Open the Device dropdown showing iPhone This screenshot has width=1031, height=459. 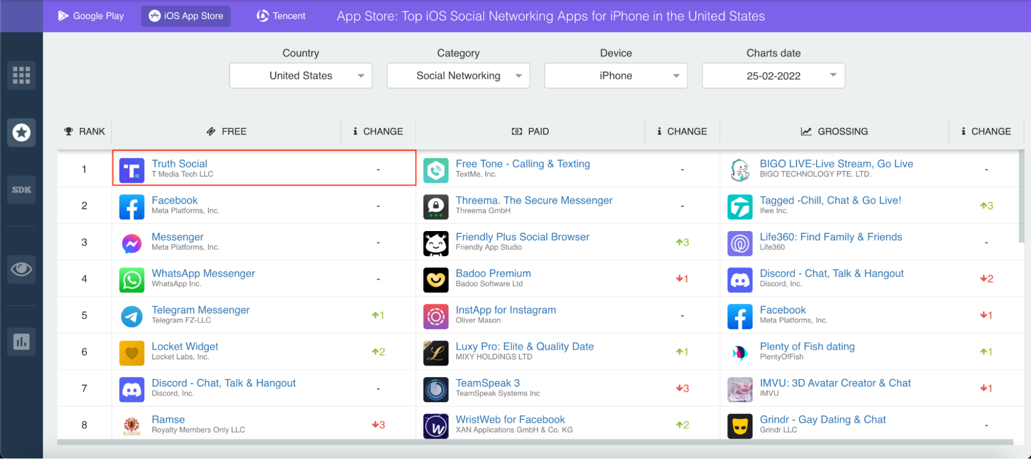616,76
